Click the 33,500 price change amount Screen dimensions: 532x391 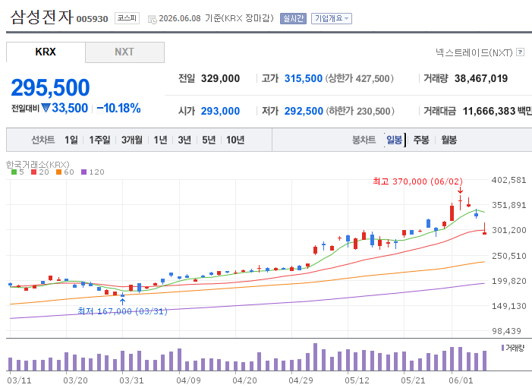[70, 108]
